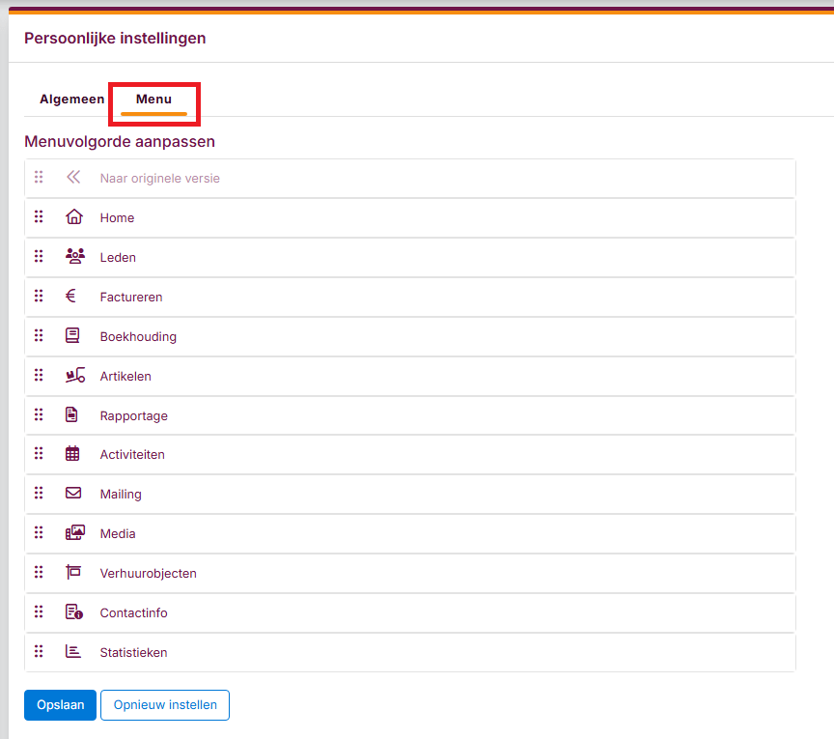
Task: Click the Activiteiten calendar icon
Action: tap(73, 454)
